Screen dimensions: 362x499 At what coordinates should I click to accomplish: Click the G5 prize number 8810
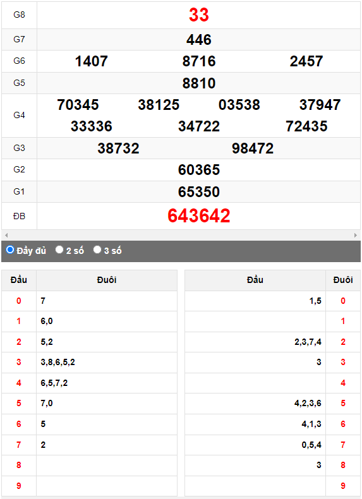click(x=199, y=83)
